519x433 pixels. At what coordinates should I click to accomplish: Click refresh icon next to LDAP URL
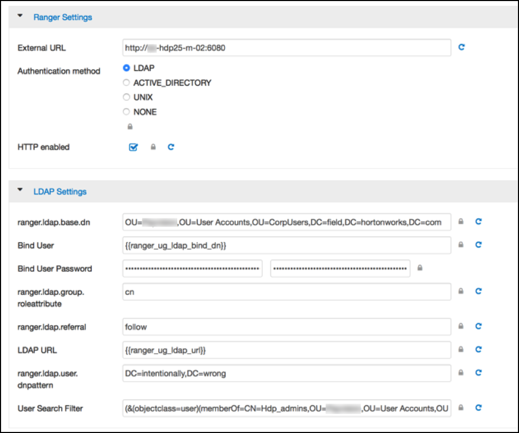pos(478,349)
